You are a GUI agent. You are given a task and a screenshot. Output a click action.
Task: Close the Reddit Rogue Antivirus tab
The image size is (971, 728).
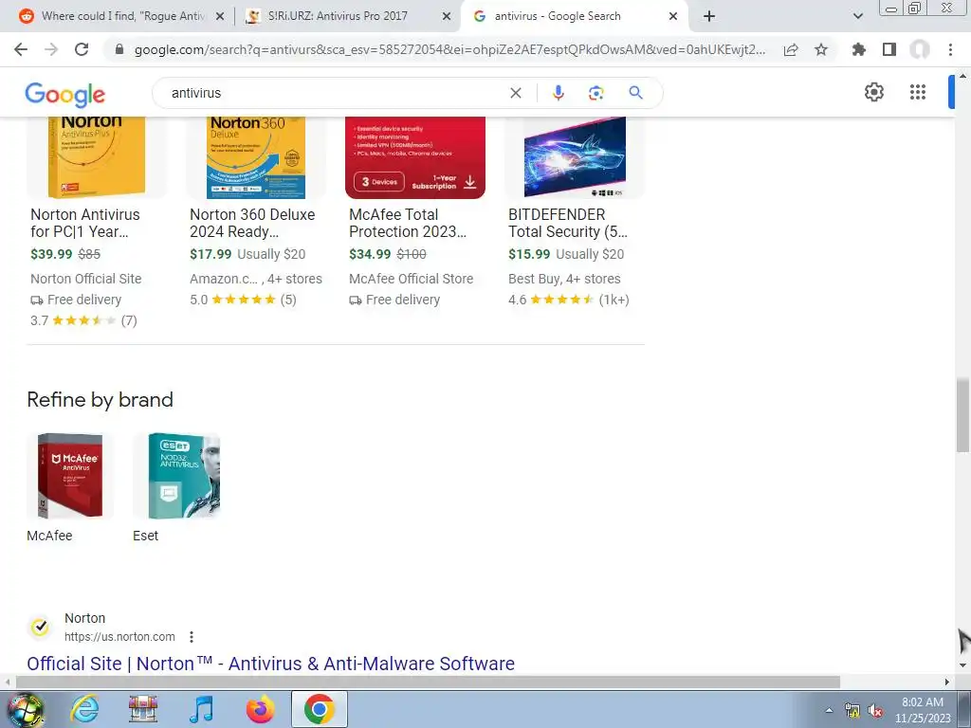click(x=220, y=17)
